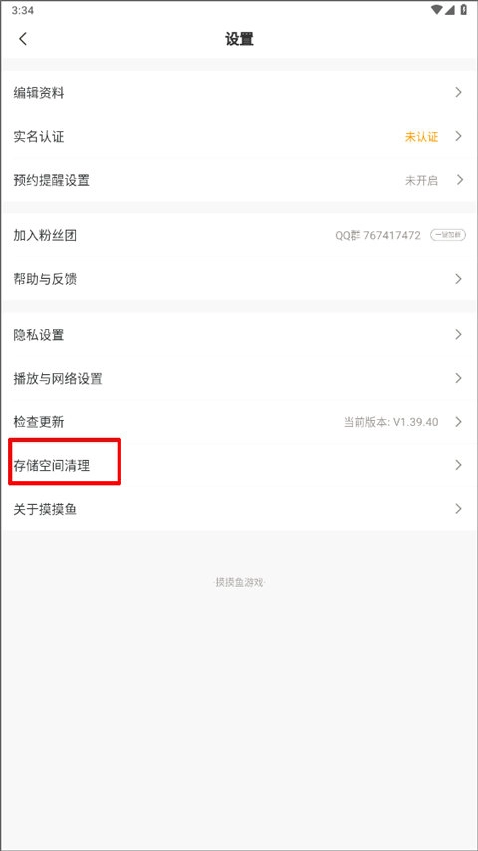This screenshot has width=478, height=851.
Task: Tap the back arrow beside 设置
Action: [23, 39]
